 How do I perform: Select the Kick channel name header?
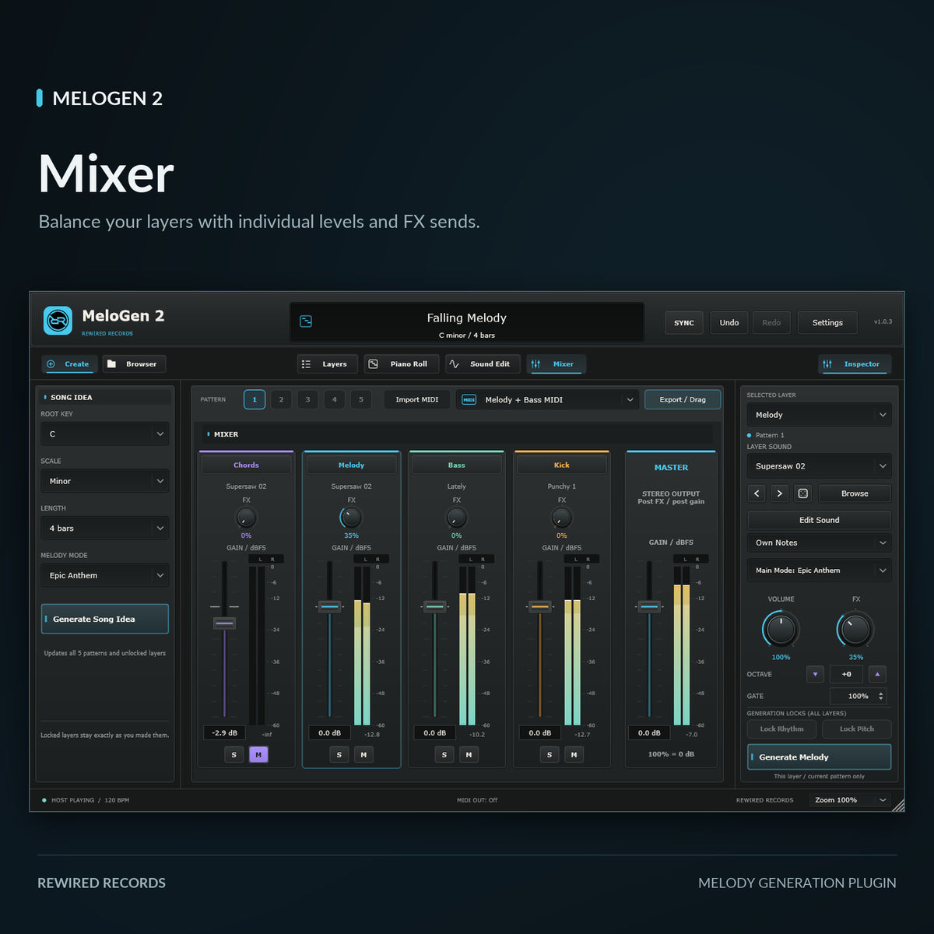pyautogui.click(x=561, y=465)
